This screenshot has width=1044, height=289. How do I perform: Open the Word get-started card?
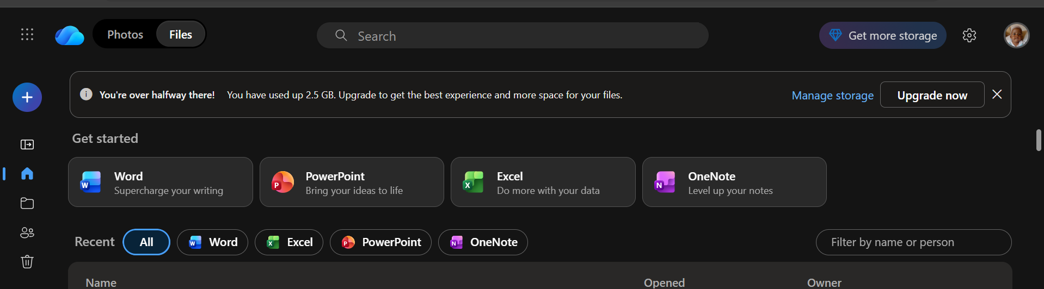click(161, 182)
